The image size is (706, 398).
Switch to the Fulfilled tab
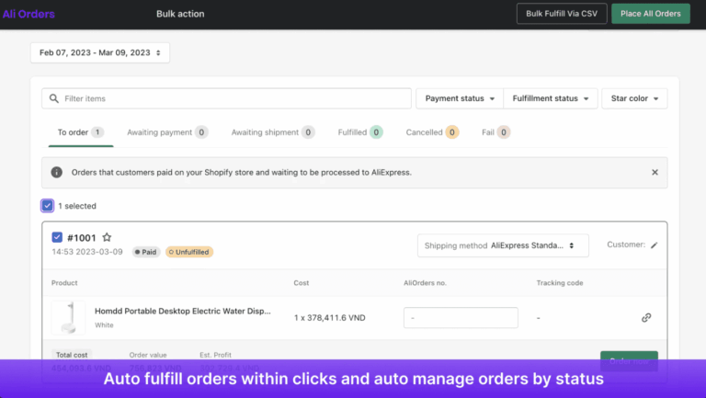point(359,132)
